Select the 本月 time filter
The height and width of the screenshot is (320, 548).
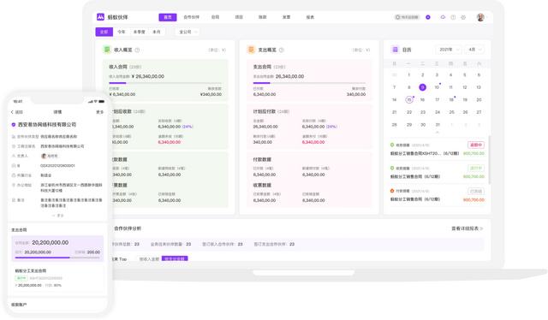(x=156, y=32)
